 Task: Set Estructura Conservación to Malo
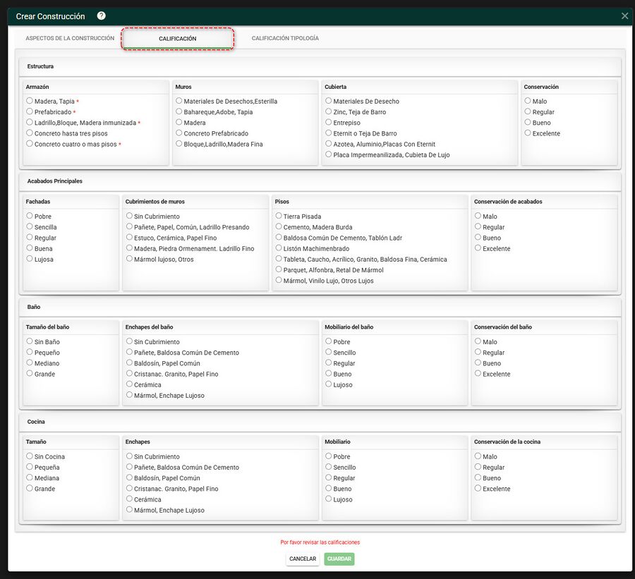[x=528, y=100]
